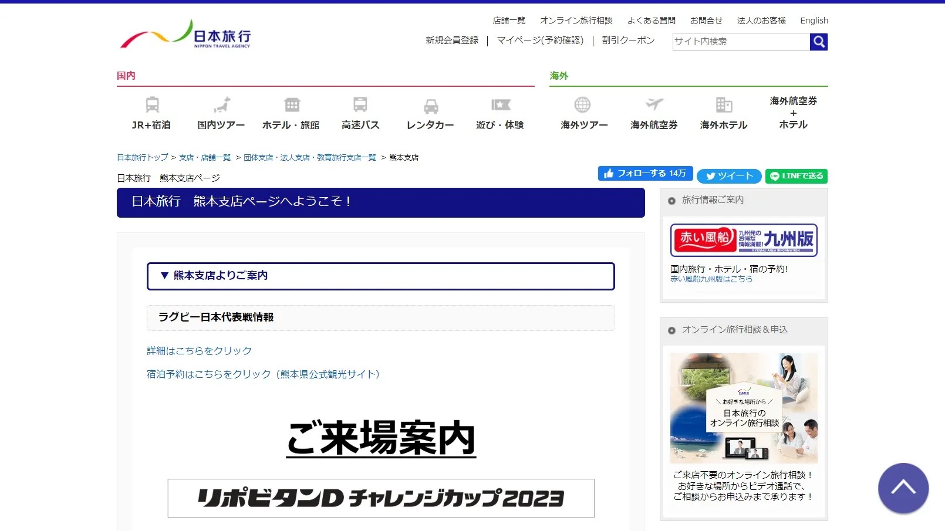Open 海外航空券+ホテル menu item
Screen dimensions: 945x531
point(793,113)
